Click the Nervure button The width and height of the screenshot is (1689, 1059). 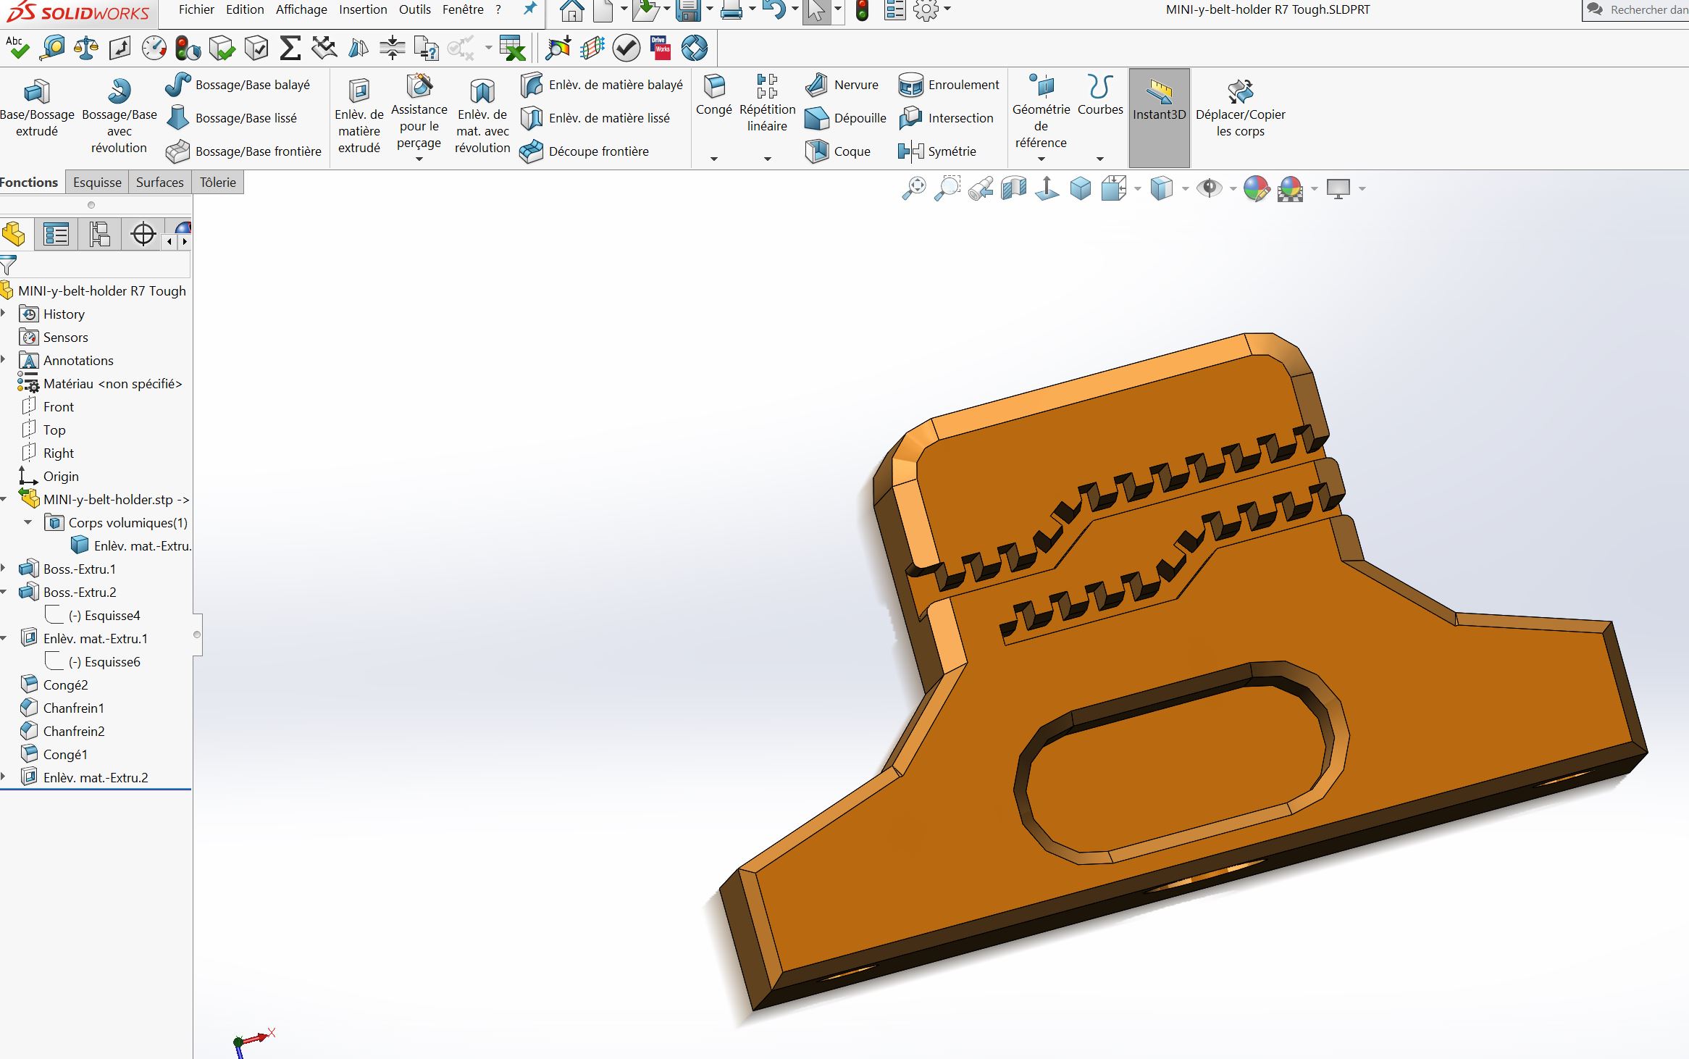pos(842,85)
